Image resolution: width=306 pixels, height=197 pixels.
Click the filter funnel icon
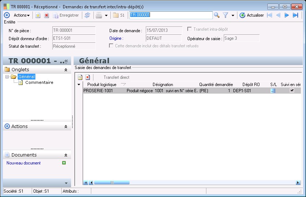(226, 15)
